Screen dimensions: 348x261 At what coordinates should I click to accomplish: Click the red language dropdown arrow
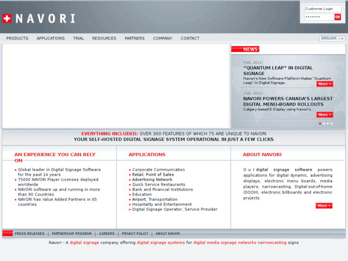click(x=342, y=39)
